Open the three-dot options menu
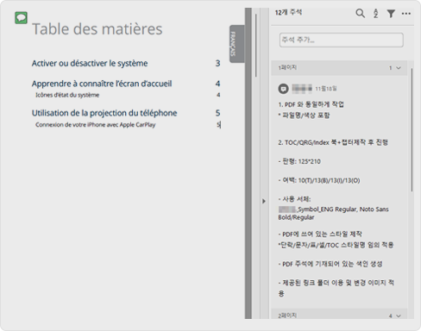421x331 pixels. point(406,13)
